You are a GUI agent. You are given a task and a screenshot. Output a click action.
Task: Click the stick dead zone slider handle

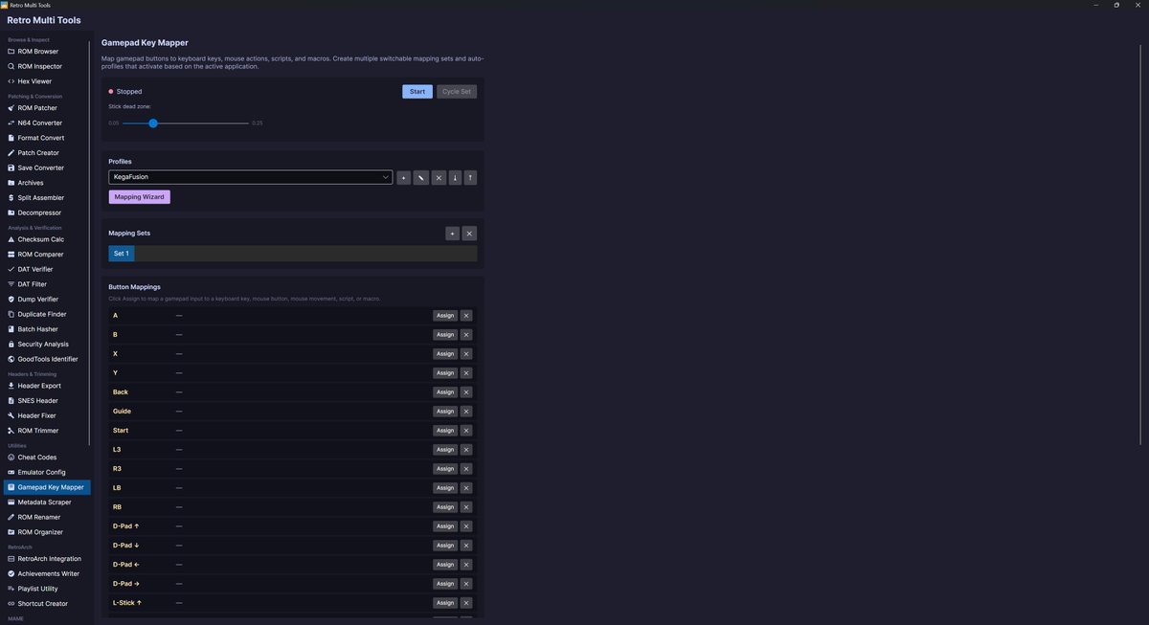pyautogui.click(x=153, y=123)
